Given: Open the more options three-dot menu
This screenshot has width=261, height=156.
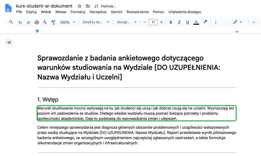Looking at the screenshot, I should tap(216, 22).
